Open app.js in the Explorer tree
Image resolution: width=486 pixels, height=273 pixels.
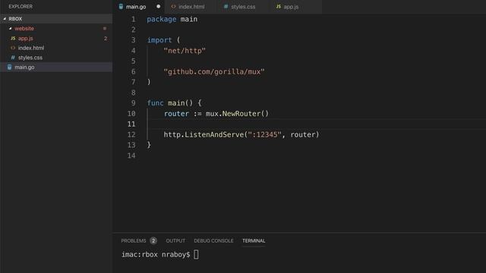pyautogui.click(x=56, y=39)
